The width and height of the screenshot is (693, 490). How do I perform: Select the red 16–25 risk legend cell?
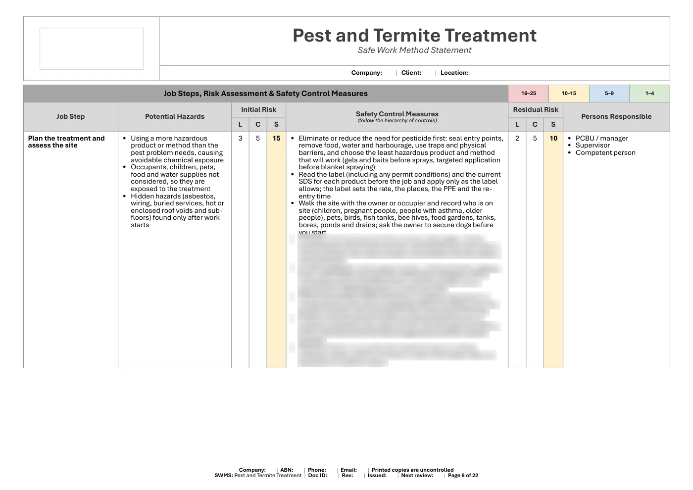click(x=529, y=94)
